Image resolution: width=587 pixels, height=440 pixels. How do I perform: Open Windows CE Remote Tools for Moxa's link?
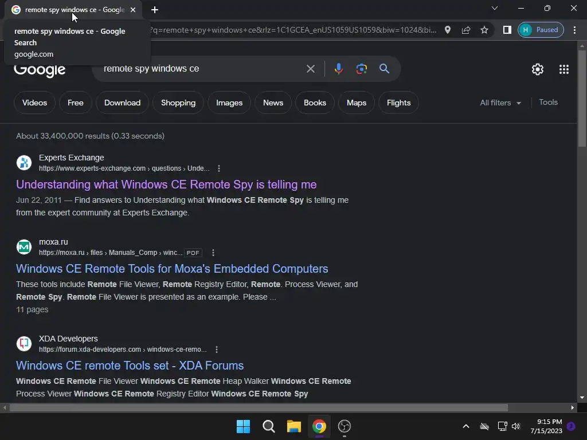(x=172, y=269)
